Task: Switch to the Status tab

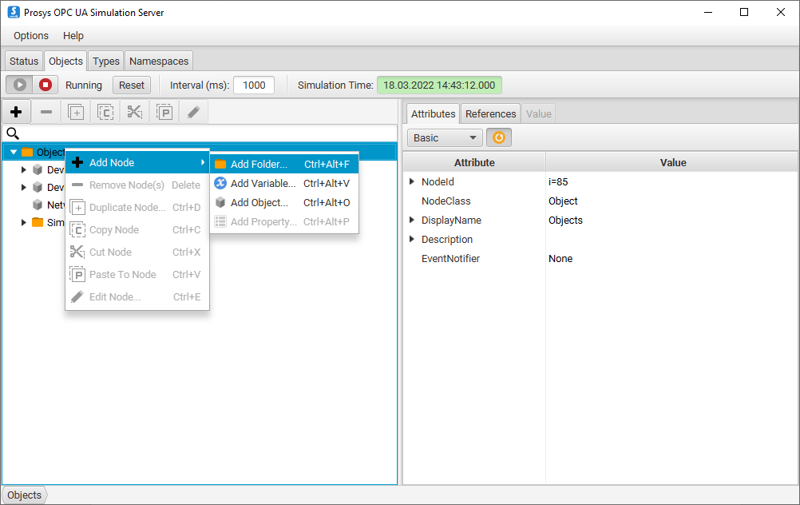Action: pos(24,62)
